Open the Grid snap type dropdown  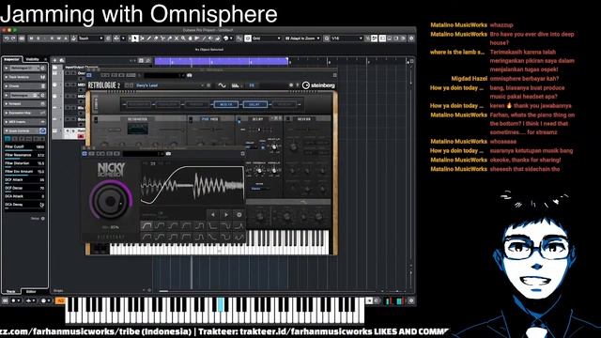click(266, 38)
